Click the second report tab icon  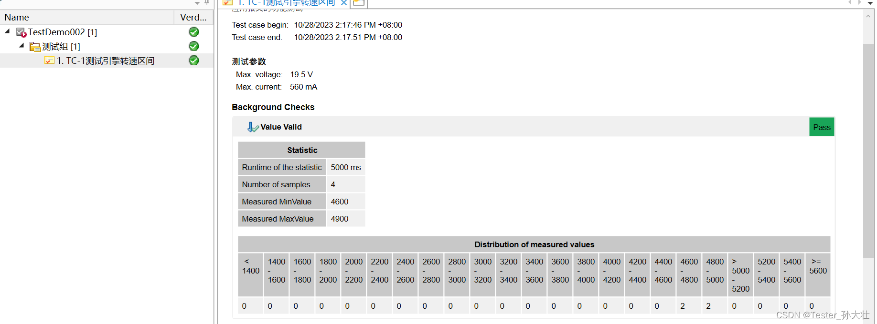[359, 3]
